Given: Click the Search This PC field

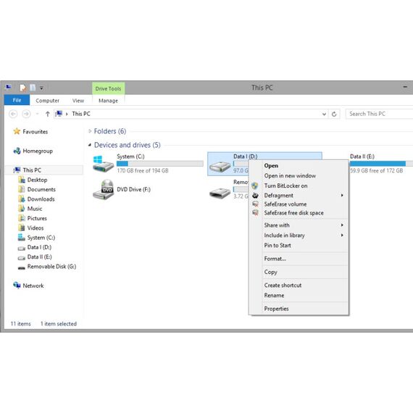Looking at the screenshot, I should (379, 114).
